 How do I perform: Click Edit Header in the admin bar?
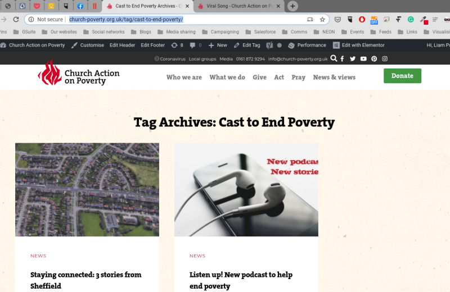point(122,45)
